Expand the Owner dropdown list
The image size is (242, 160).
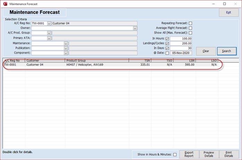pos(135,28)
